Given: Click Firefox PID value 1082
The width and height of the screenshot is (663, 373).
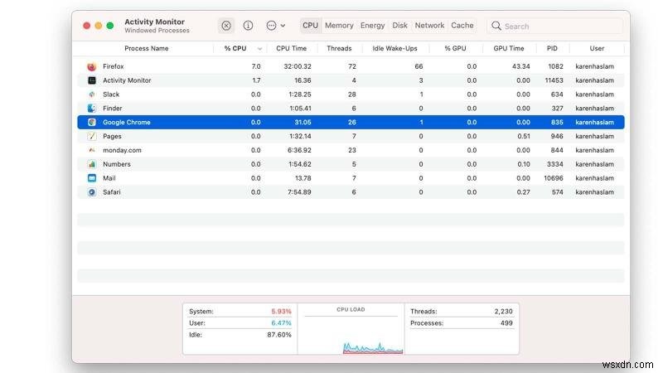Looking at the screenshot, I should point(555,66).
